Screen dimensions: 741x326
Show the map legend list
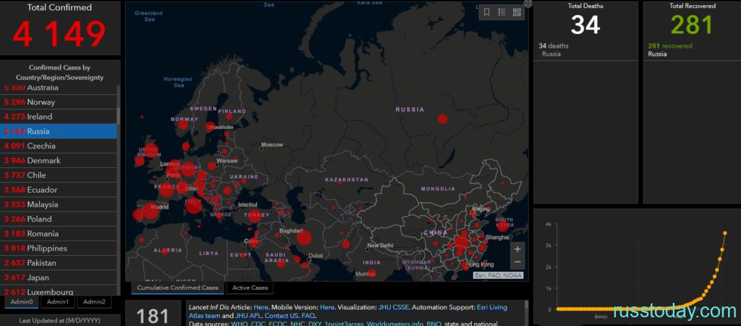point(502,12)
